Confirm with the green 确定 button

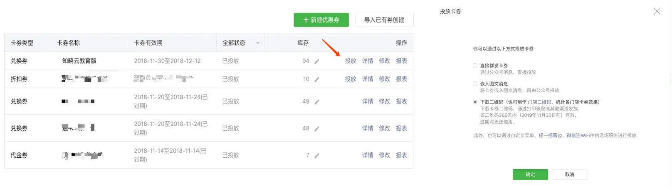[530, 174]
